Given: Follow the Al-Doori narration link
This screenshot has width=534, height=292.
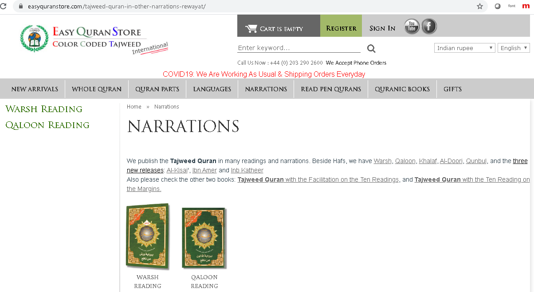Looking at the screenshot, I should click(451, 161).
